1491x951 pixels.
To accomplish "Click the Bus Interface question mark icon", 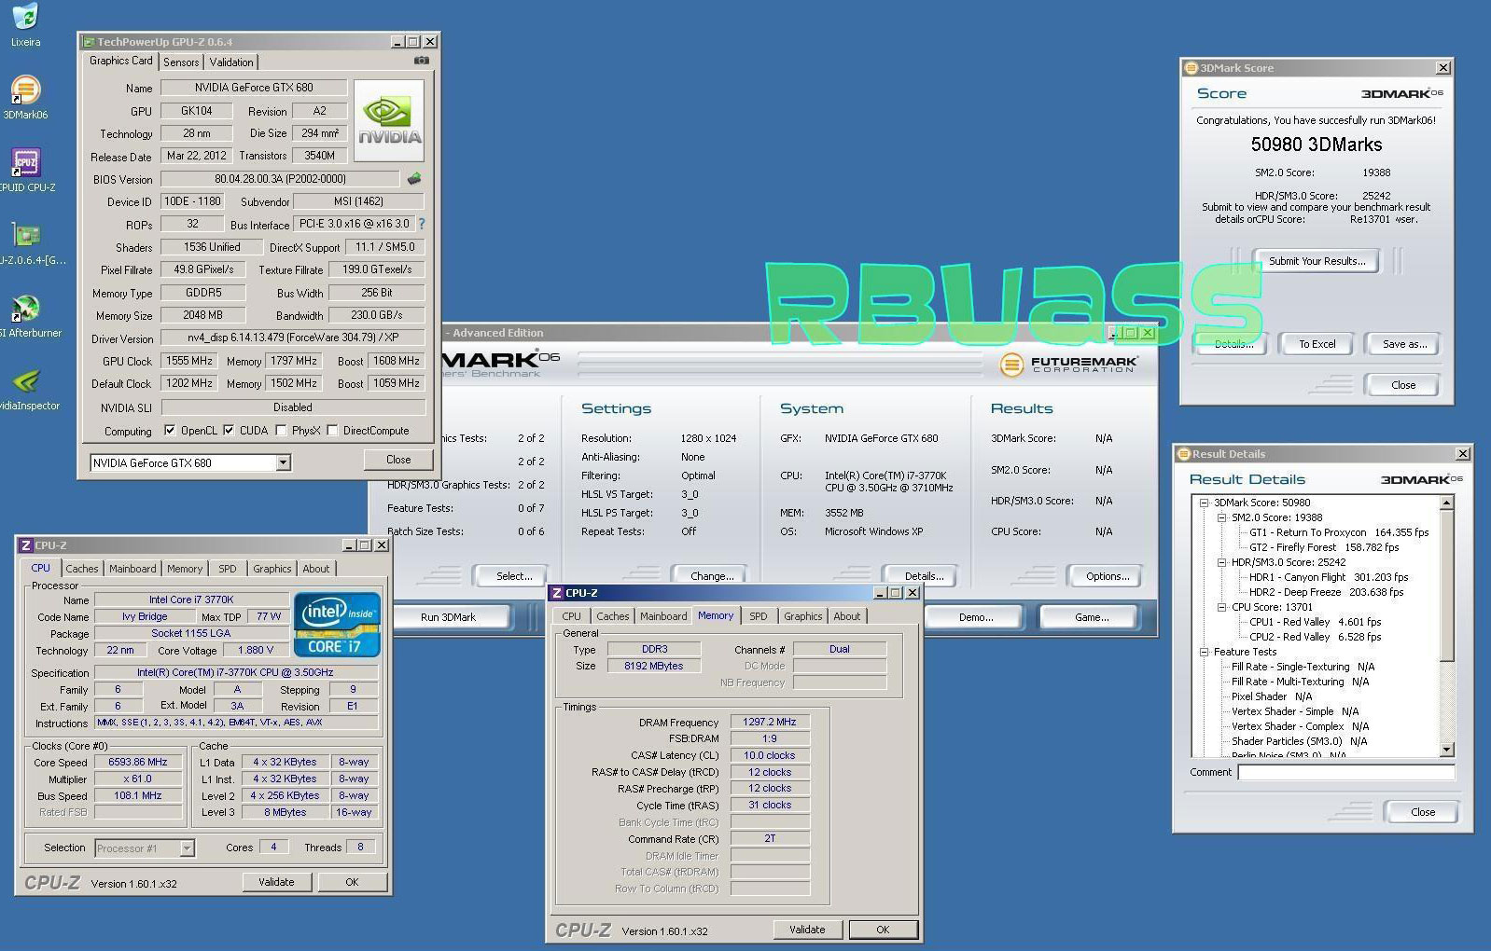I will (x=422, y=224).
